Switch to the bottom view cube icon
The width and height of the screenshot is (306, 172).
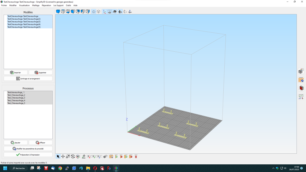pos(68,12)
